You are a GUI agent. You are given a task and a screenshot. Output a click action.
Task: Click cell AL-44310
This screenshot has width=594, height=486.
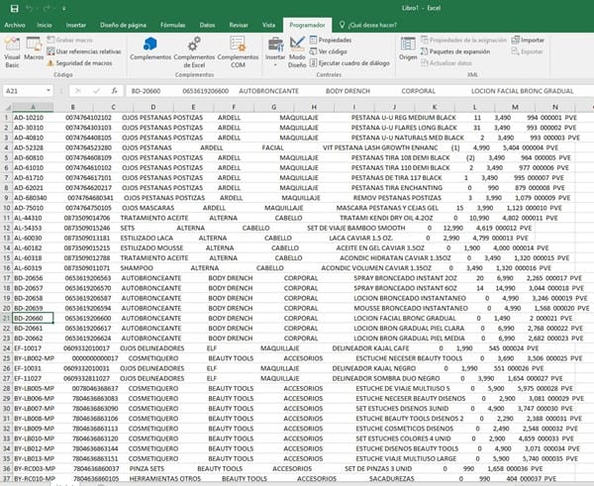pos(33,218)
